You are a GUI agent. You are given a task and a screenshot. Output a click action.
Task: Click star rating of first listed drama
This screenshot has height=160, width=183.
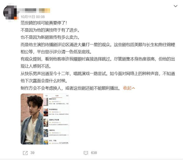[55, 102]
